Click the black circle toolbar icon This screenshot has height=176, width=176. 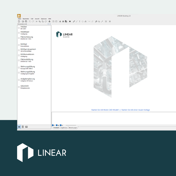70,21
